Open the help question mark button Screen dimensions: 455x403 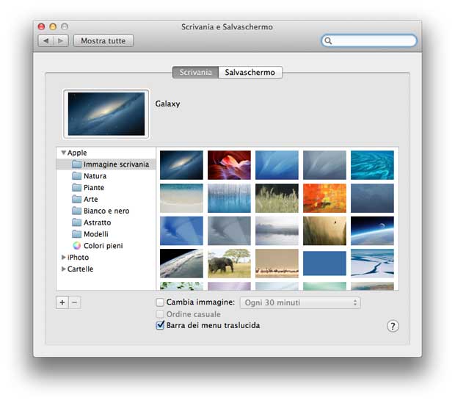point(393,326)
